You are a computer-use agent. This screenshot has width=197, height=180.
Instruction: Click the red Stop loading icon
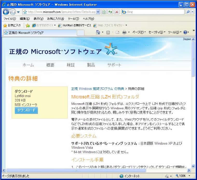click(x=117, y=12)
